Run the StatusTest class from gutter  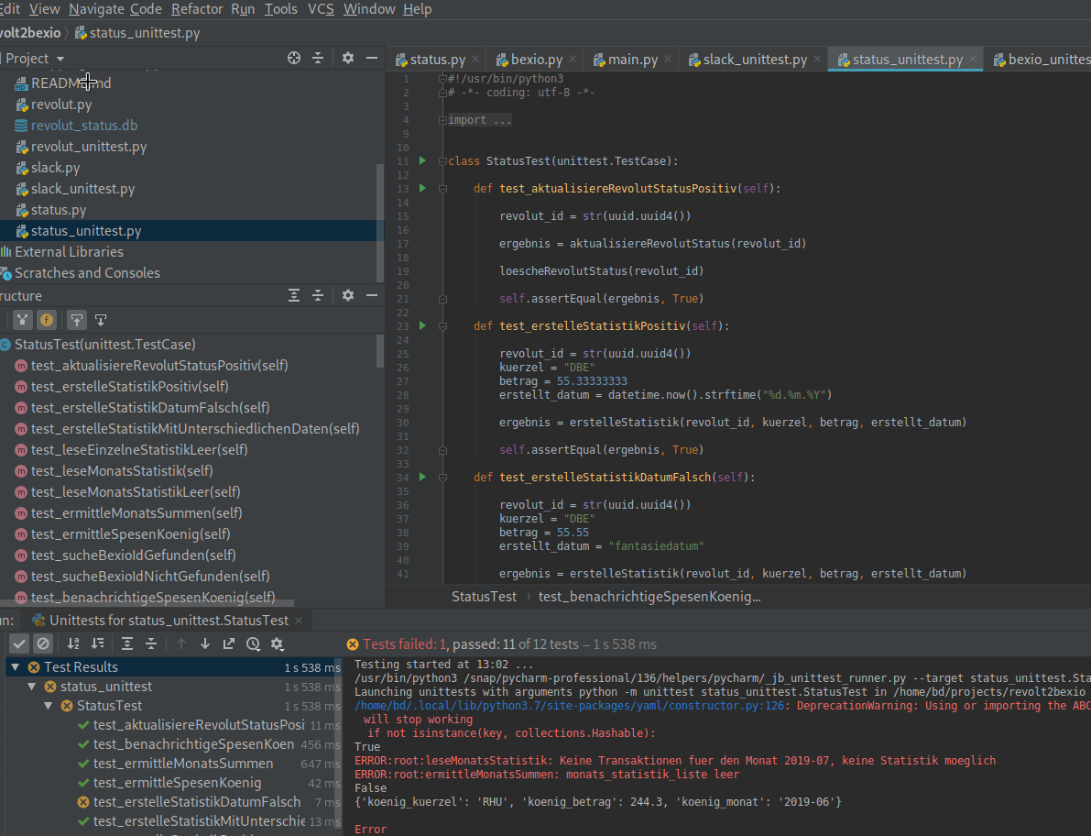[422, 160]
